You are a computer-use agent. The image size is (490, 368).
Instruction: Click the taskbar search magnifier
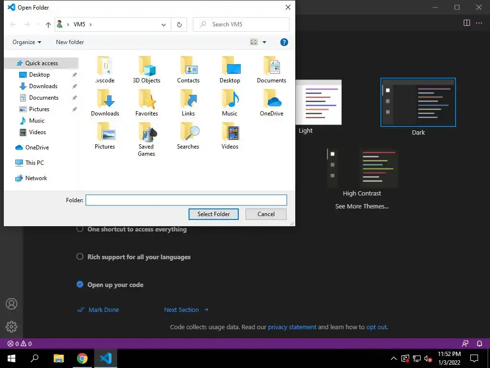(x=34, y=358)
